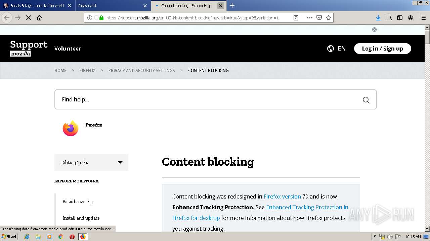Open tracking protection shield icon
Screen dimensions: 430x241
(96, 18)
